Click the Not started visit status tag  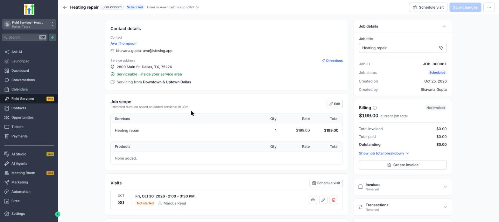click(145, 203)
